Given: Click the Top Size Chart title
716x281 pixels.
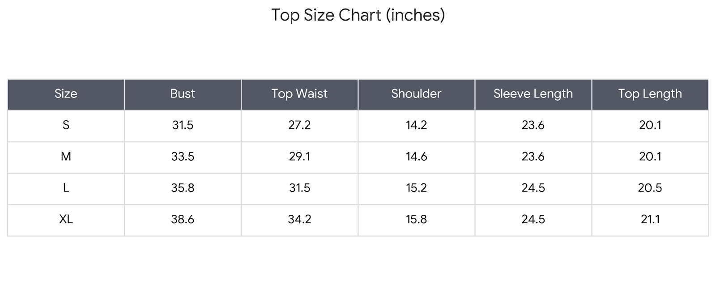Looking at the screenshot, I should pyautogui.click(x=358, y=15).
